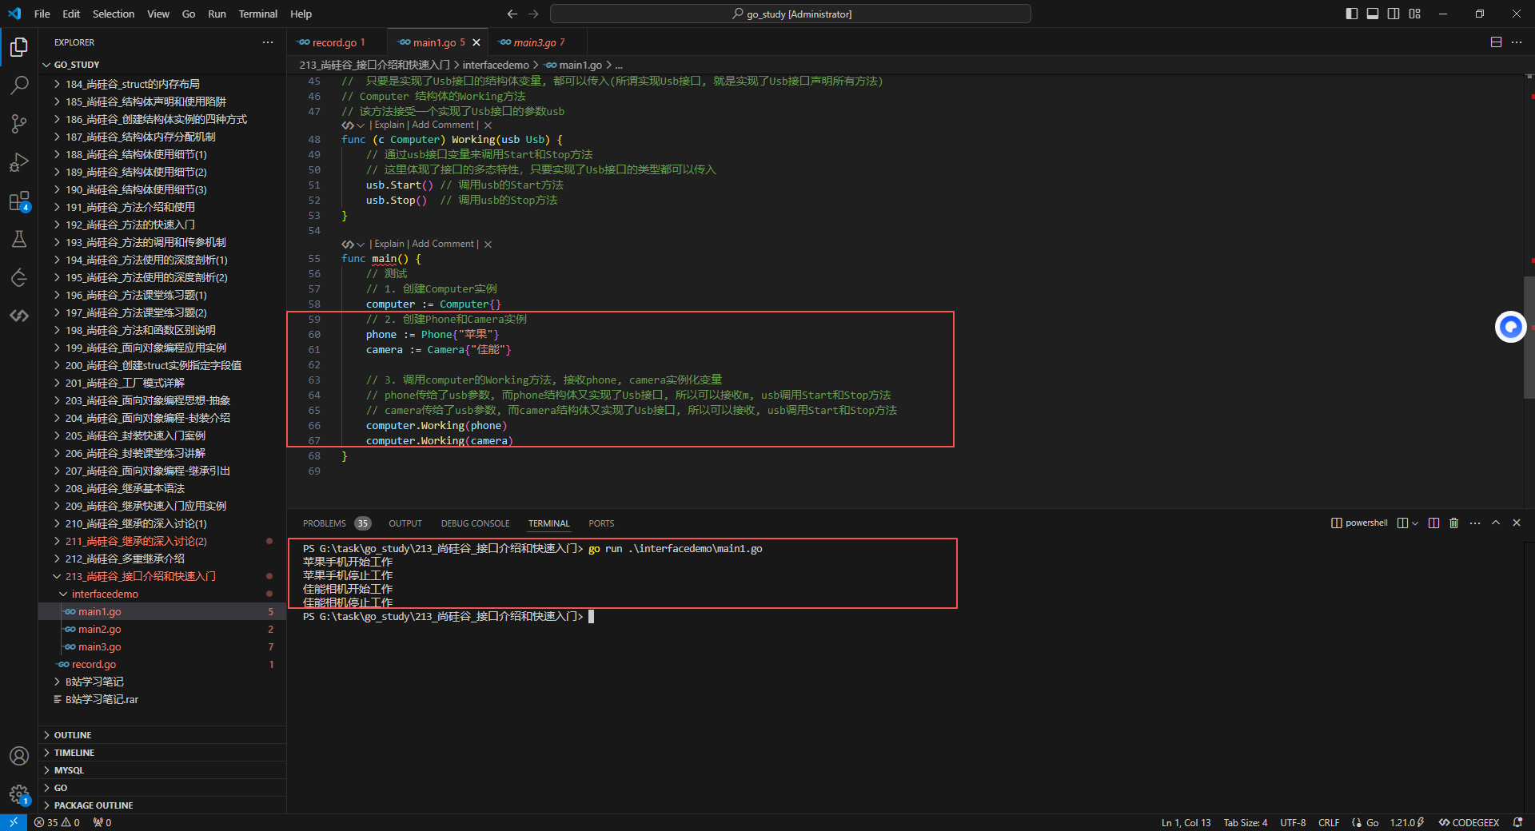This screenshot has width=1535, height=831.
Task: Open terminal panel More Actions ellipsis
Action: (1475, 523)
